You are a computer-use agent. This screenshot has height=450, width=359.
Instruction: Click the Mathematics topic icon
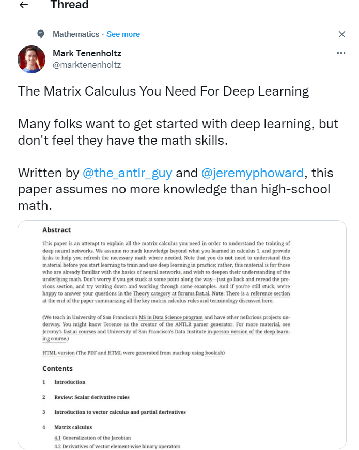pos(41,34)
